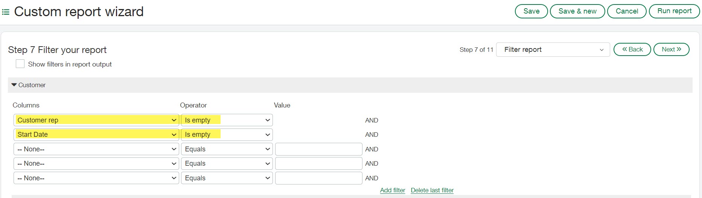Focus the last row Value input field
Screen dimensions: 702x198
point(318,178)
